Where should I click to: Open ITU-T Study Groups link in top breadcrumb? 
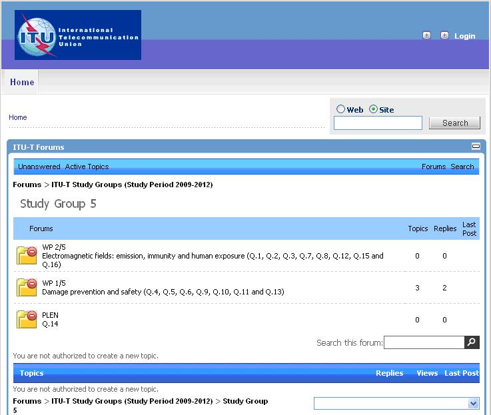[x=132, y=185]
